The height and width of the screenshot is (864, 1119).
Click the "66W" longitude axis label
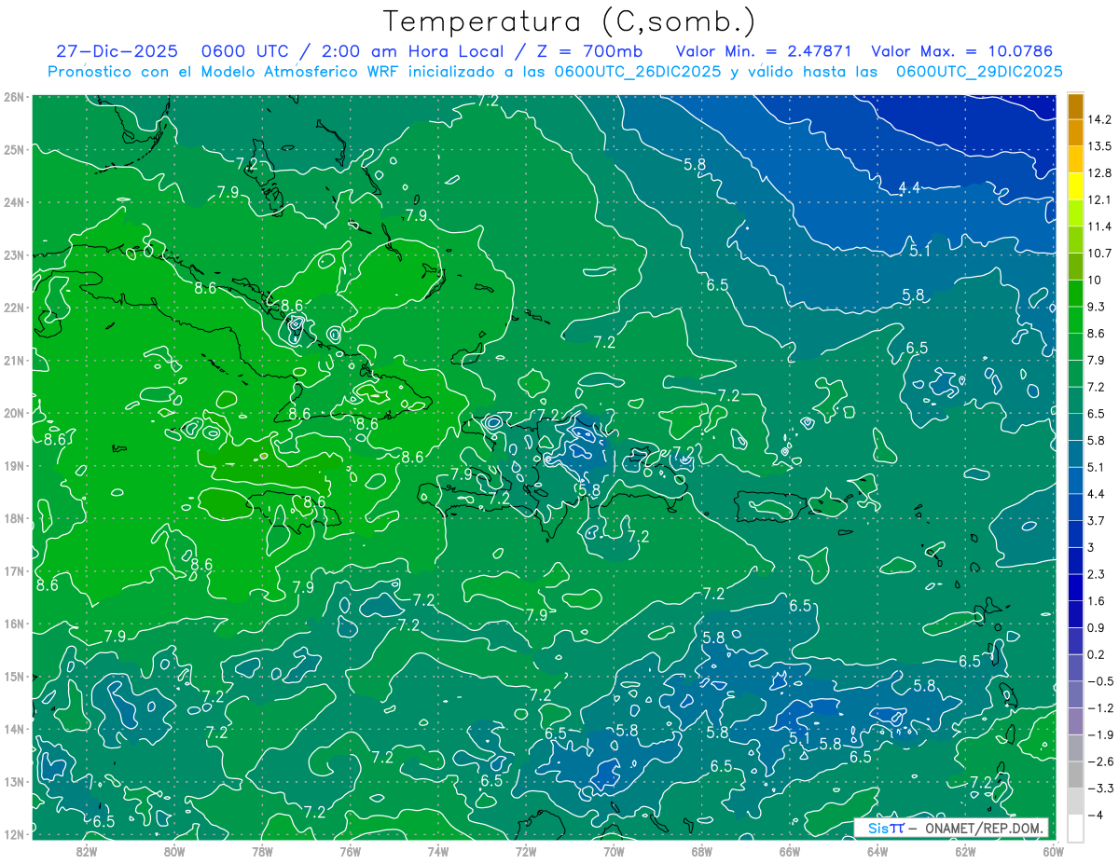pos(790,851)
